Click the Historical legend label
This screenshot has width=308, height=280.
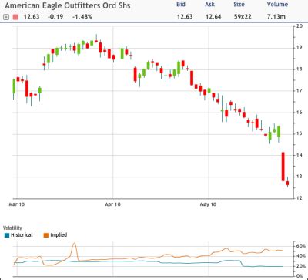[22, 235]
